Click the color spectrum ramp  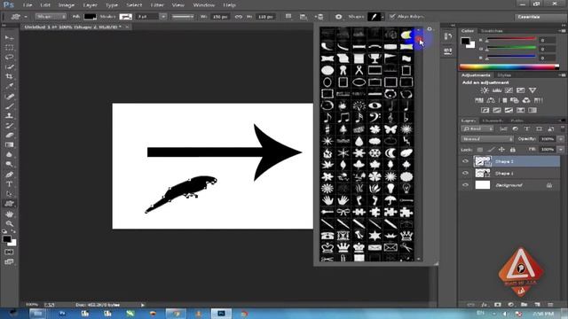pyautogui.click(x=509, y=67)
